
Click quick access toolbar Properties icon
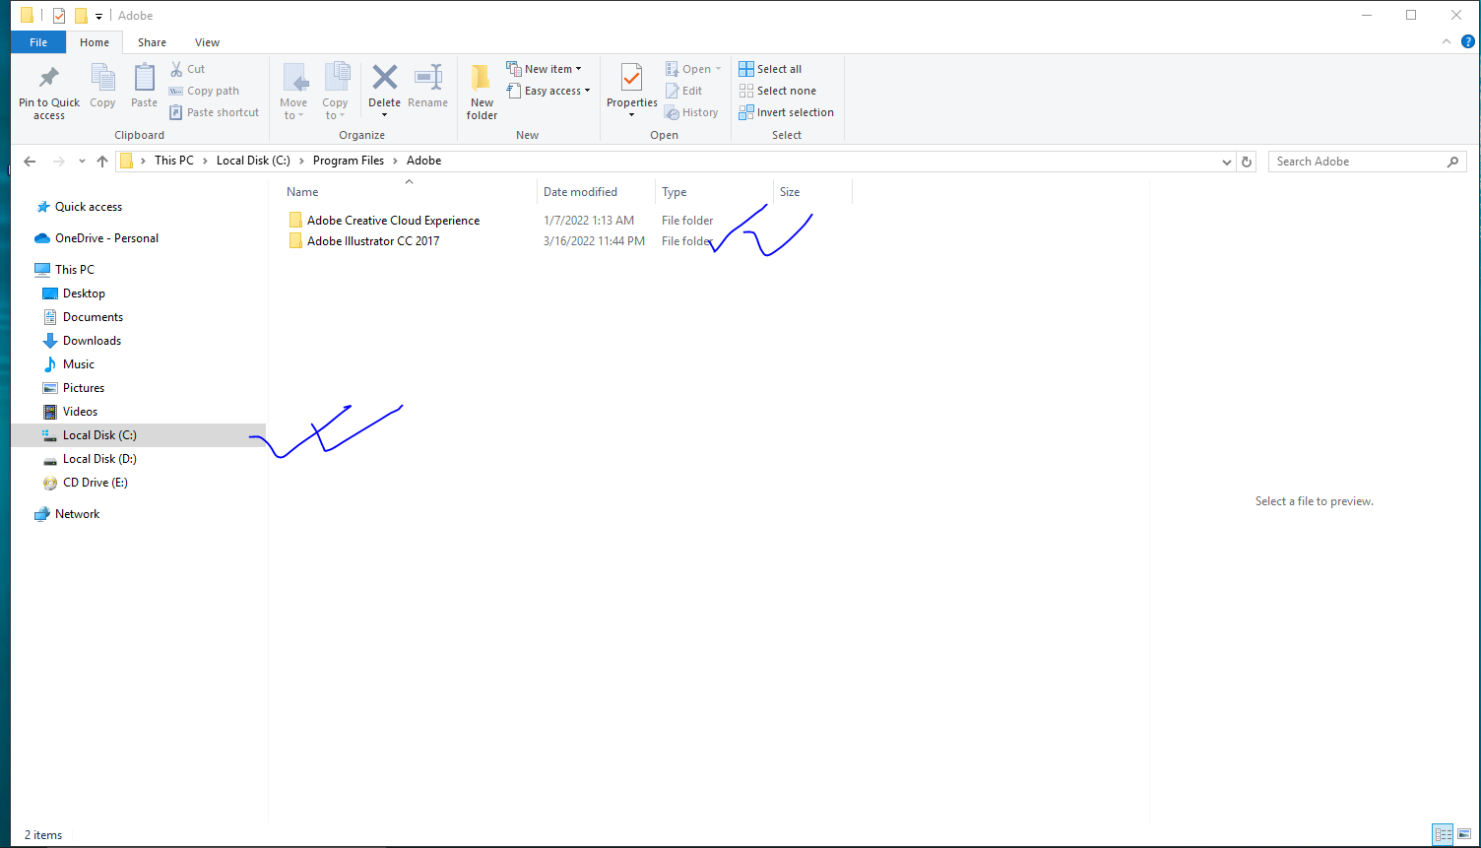[x=59, y=16]
